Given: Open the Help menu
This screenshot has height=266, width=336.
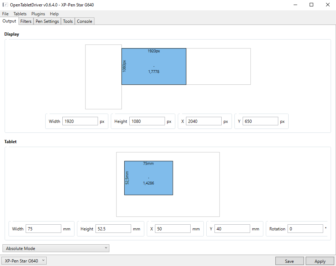Looking at the screenshot, I should (x=54, y=14).
